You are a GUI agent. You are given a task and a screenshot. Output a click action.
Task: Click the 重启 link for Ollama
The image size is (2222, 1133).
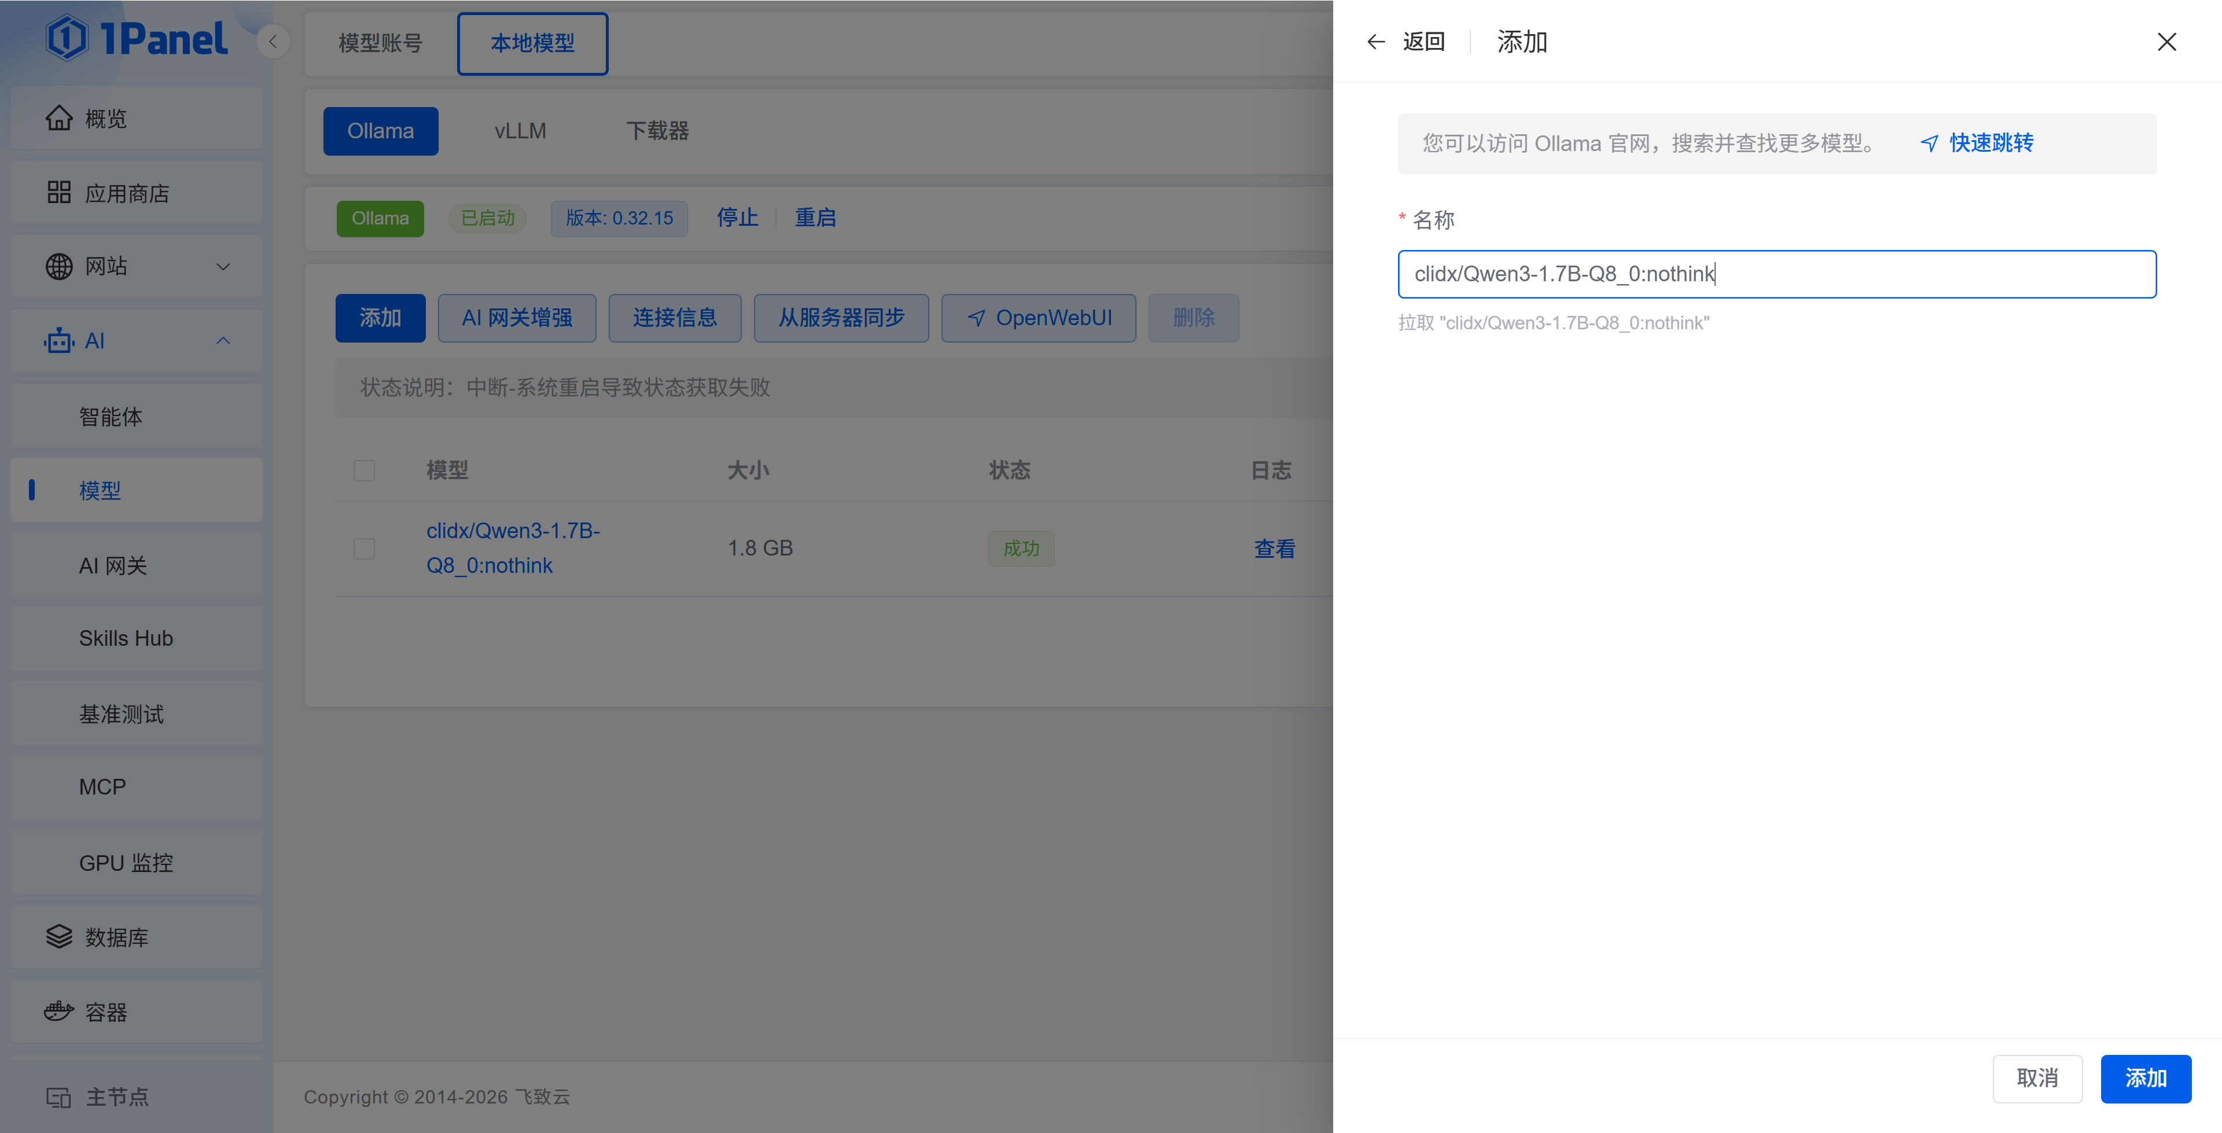coord(815,218)
